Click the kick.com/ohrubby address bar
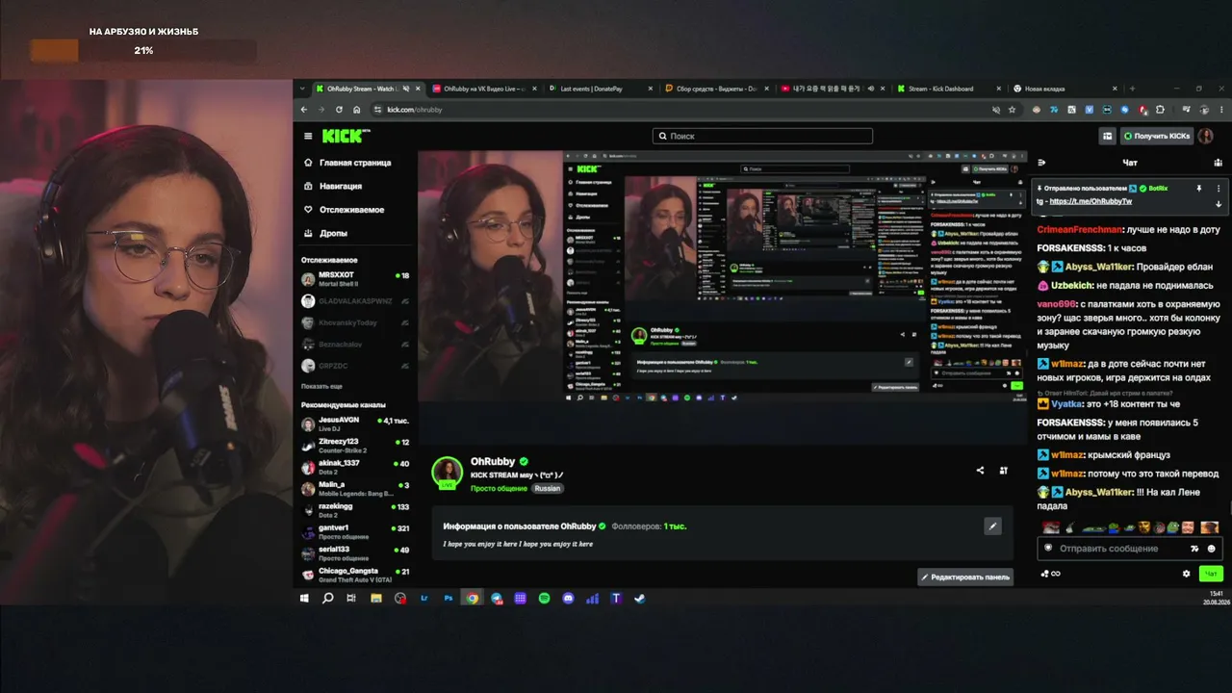Screen dimensions: 1232x693 click(x=414, y=110)
